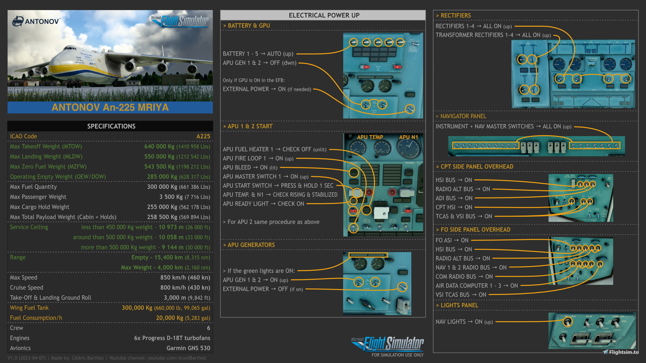Click the Operating Empty Weight row

point(110,177)
